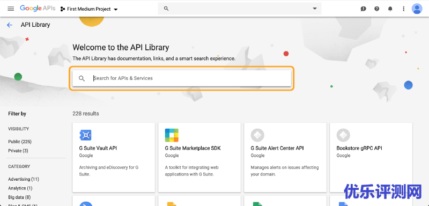Open the three-dot settings menu
Viewport: 429px width, 206px height.
(404, 9)
